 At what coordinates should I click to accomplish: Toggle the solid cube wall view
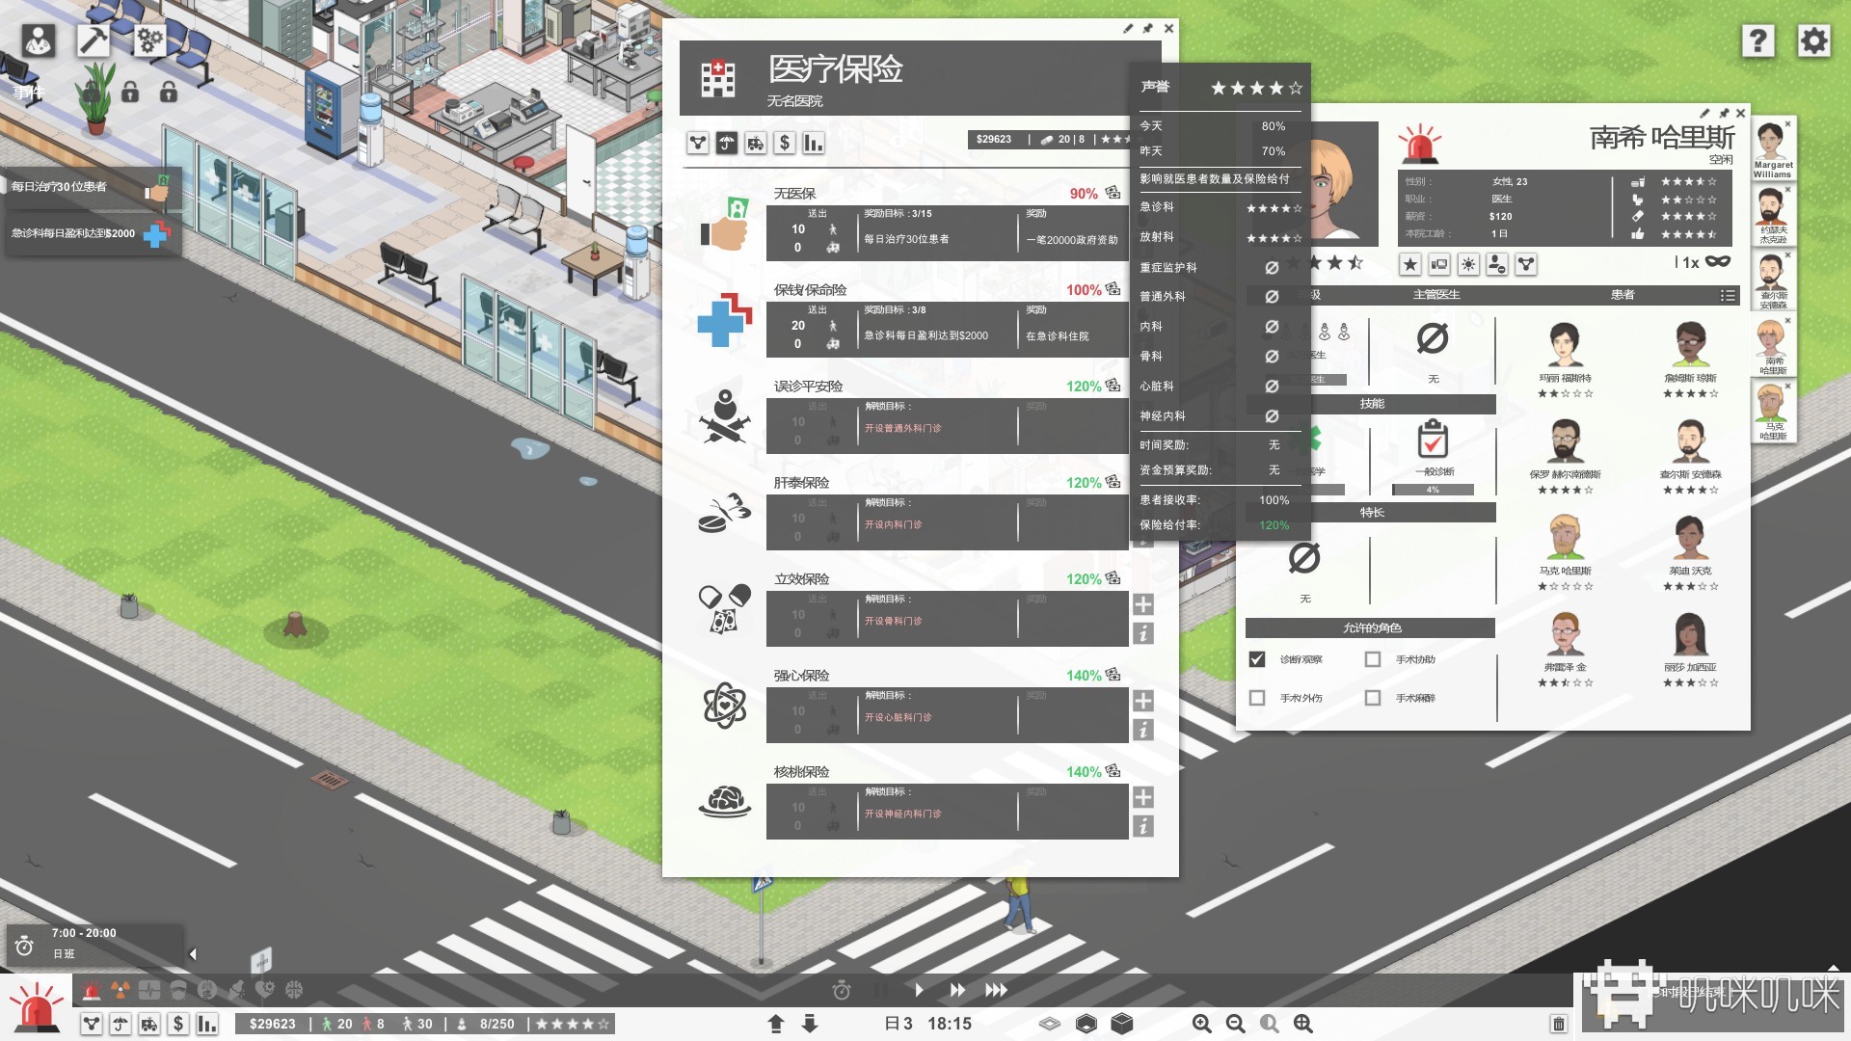coord(1121,1024)
